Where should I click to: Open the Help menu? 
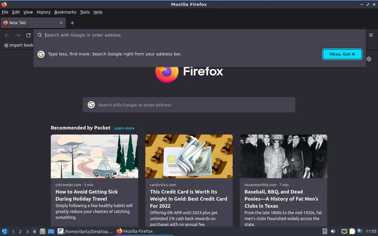click(98, 12)
